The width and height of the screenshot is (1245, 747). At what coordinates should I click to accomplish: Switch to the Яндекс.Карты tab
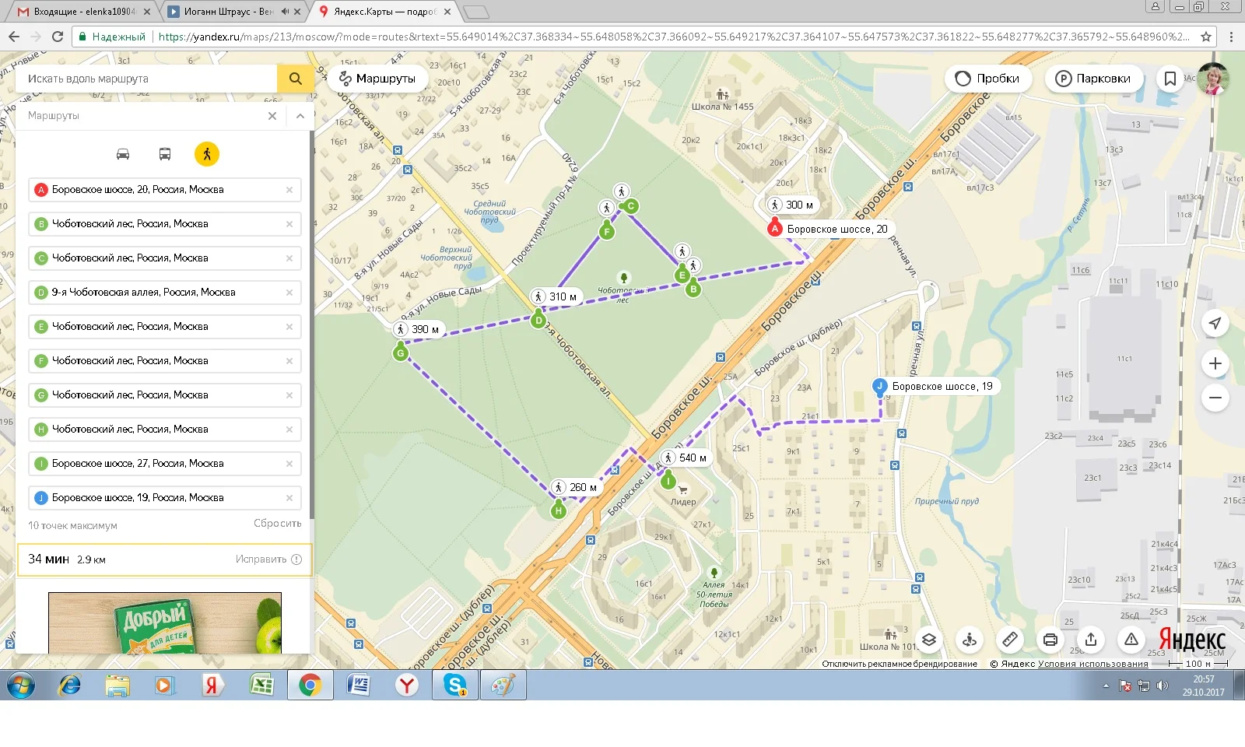tap(385, 12)
